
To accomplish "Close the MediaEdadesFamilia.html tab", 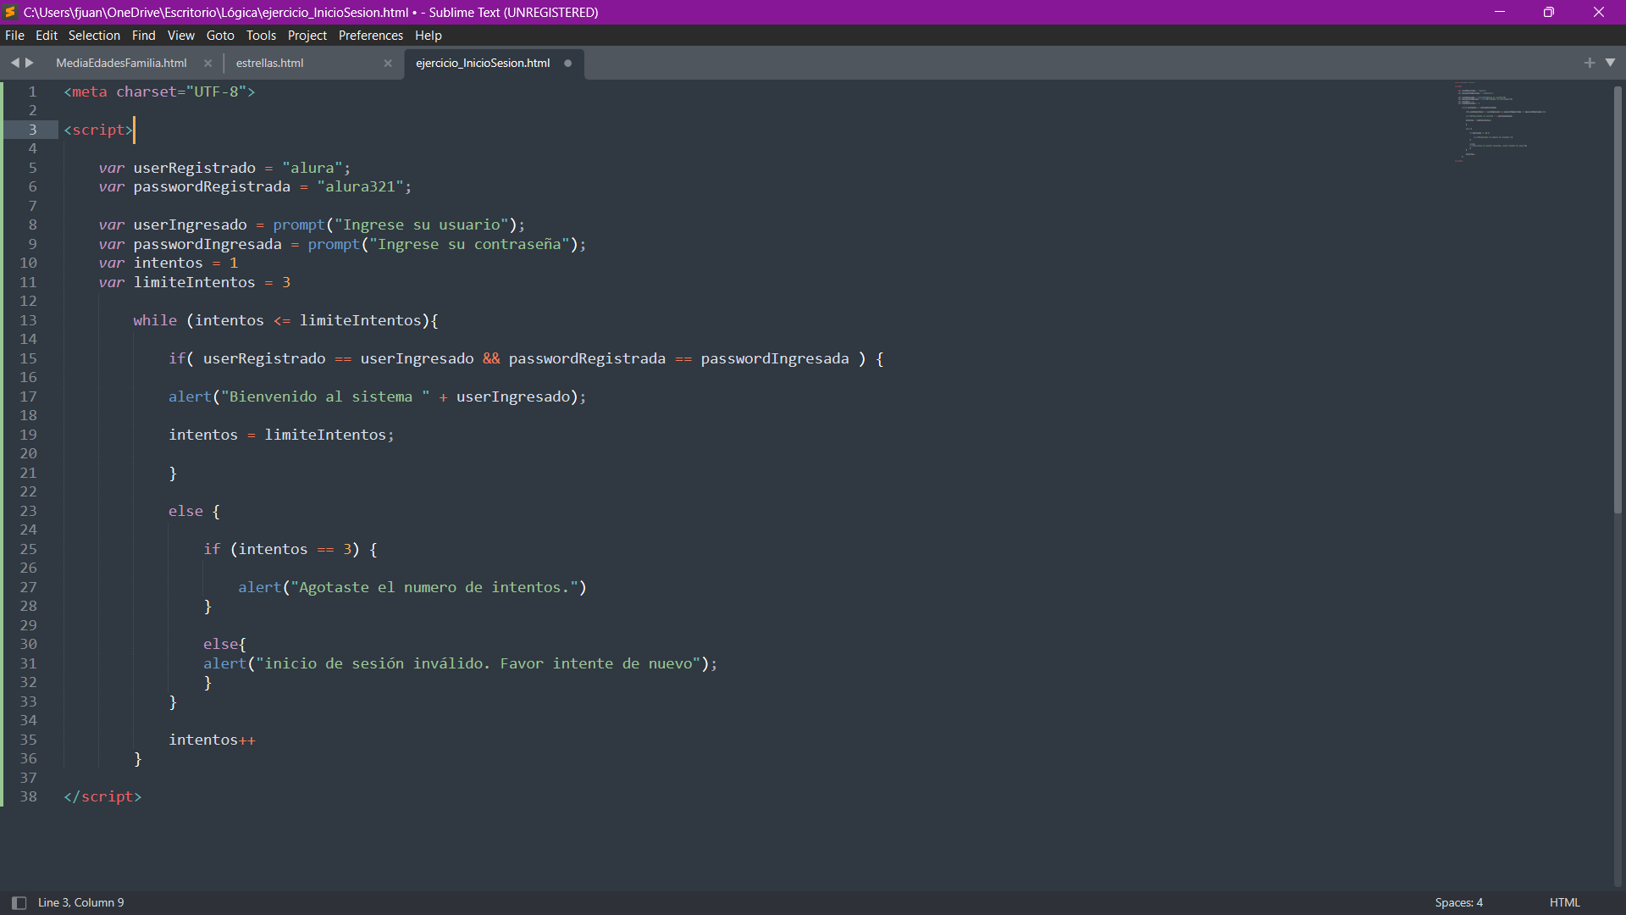I will (207, 64).
